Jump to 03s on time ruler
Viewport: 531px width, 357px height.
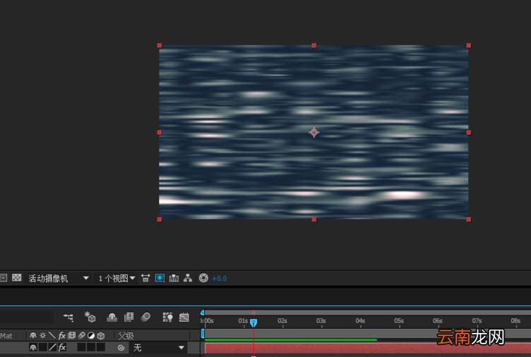pos(321,321)
